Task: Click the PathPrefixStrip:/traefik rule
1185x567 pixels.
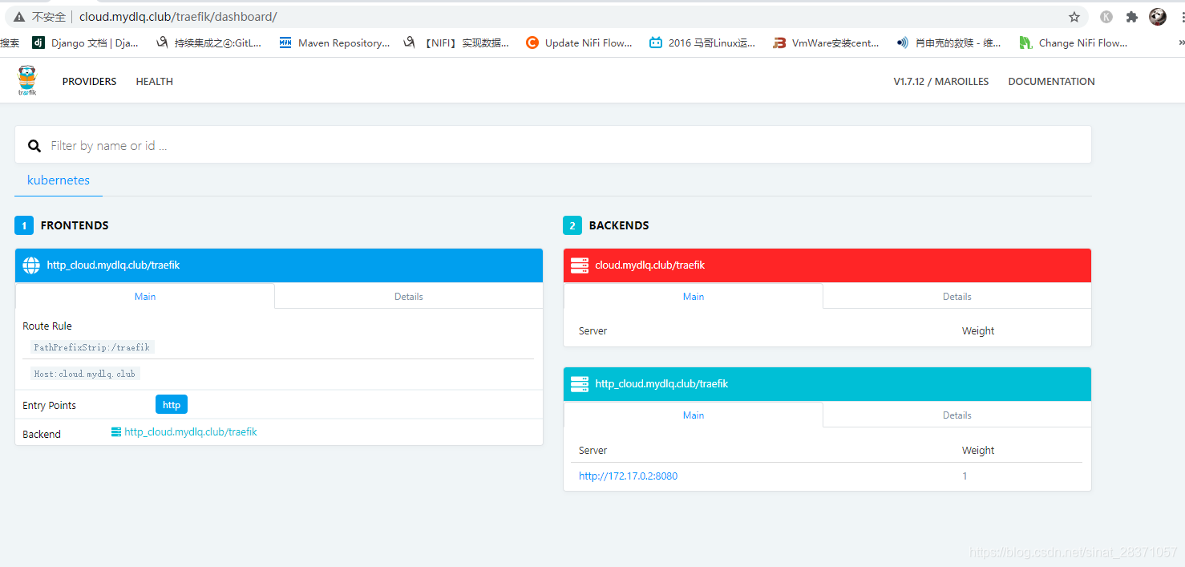Action: point(92,347)
